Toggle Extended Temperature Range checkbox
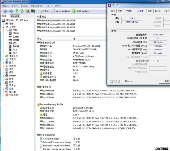The height and width of the screenshot is (151, 170). tap(41, 142)
